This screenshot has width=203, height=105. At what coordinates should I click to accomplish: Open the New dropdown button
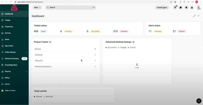tap(37, 8)
